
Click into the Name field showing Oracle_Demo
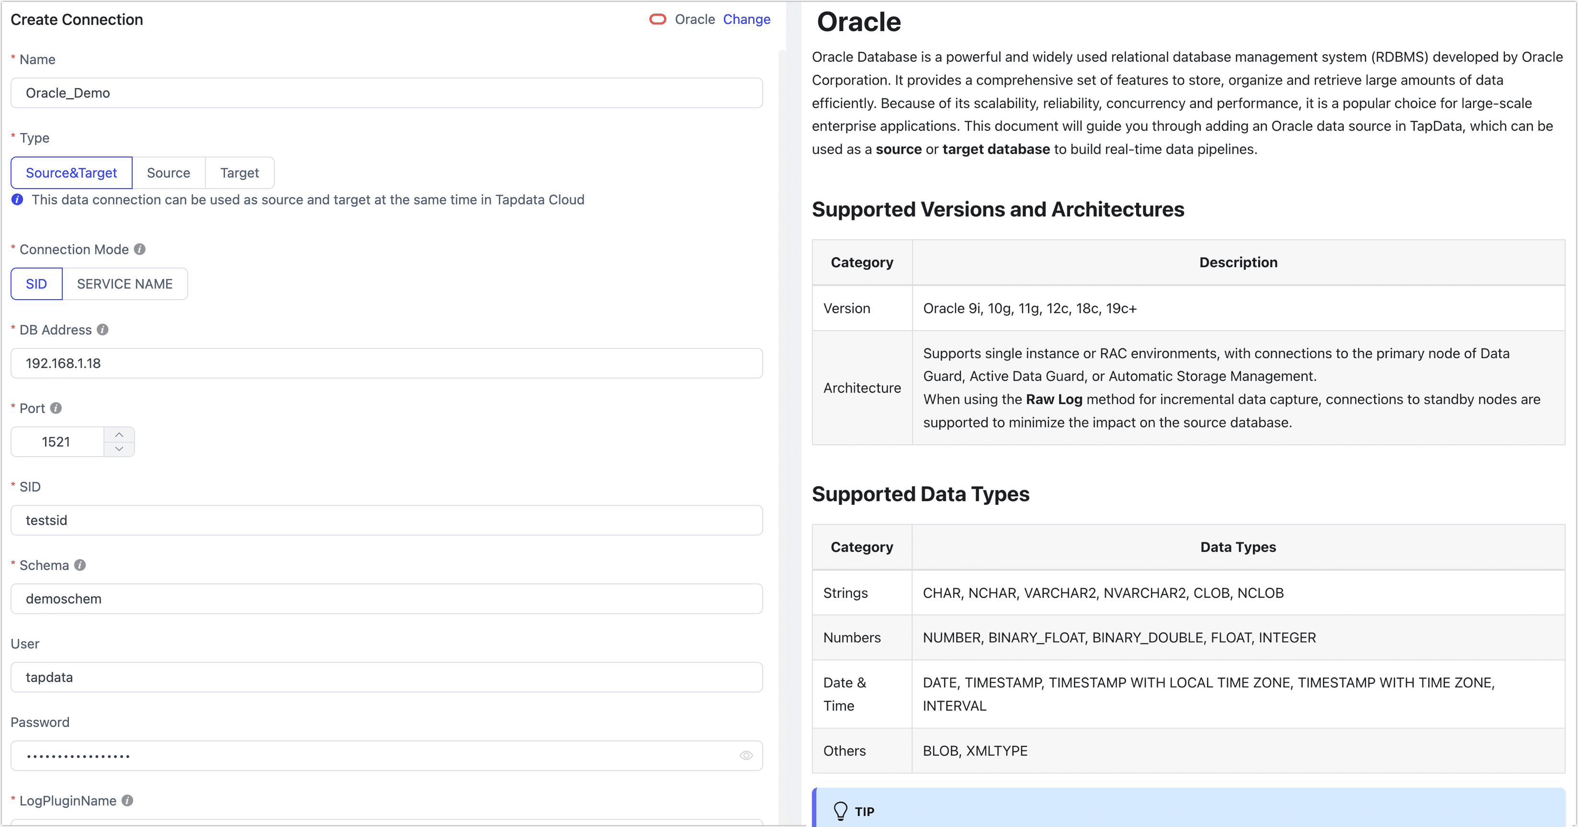(x=386, y=93)
